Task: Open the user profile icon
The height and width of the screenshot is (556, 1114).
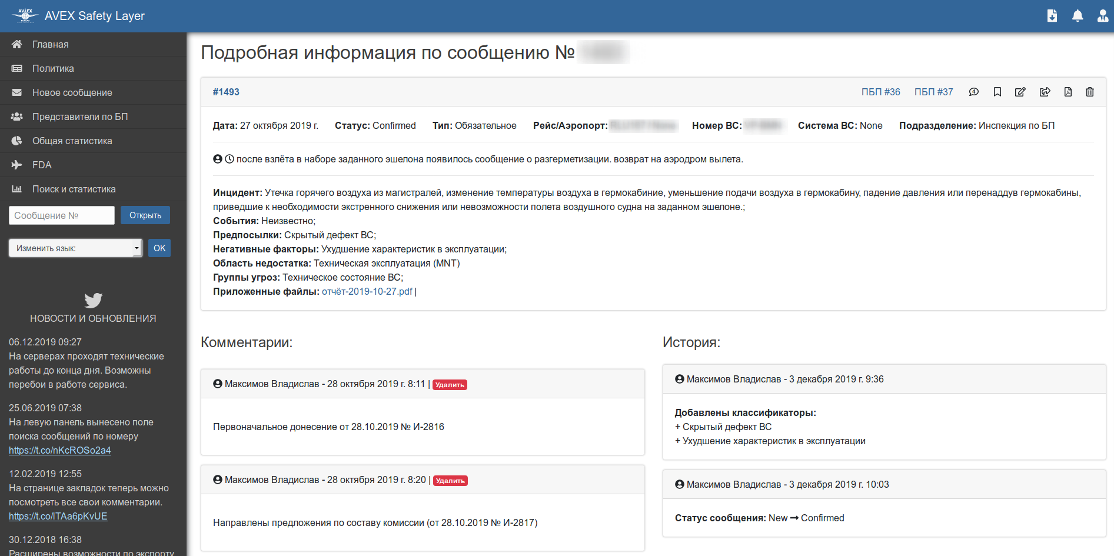Action: click(x=1102, y=16)
